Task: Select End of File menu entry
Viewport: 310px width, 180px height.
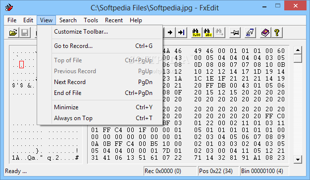Action: point(100,93)
